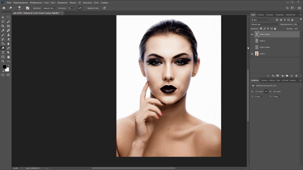The height and width of the screenshot is (170, 303).
Task: Create a new layer group folder
Action: tap(287, 76)
